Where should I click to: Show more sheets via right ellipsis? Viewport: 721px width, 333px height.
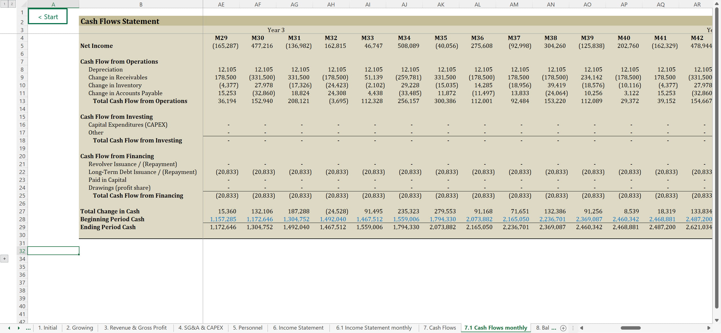coord(554,328)
